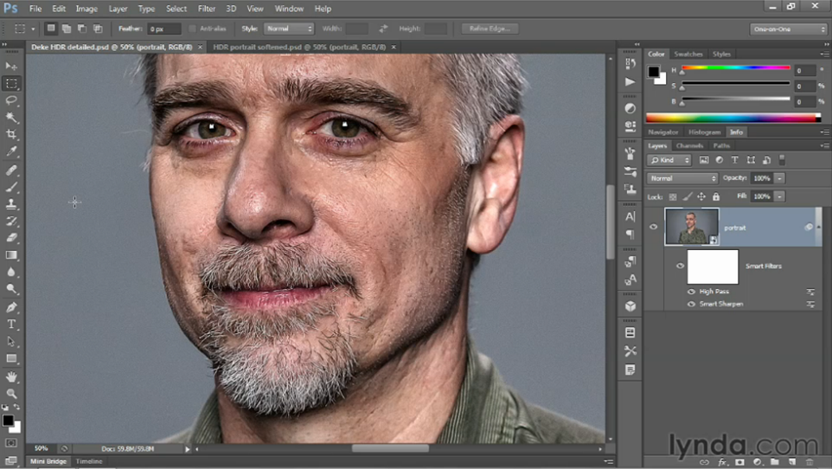This screenshot has width=832, height=469.
Task: Switch to the Swatches tab
Action: 688,55
